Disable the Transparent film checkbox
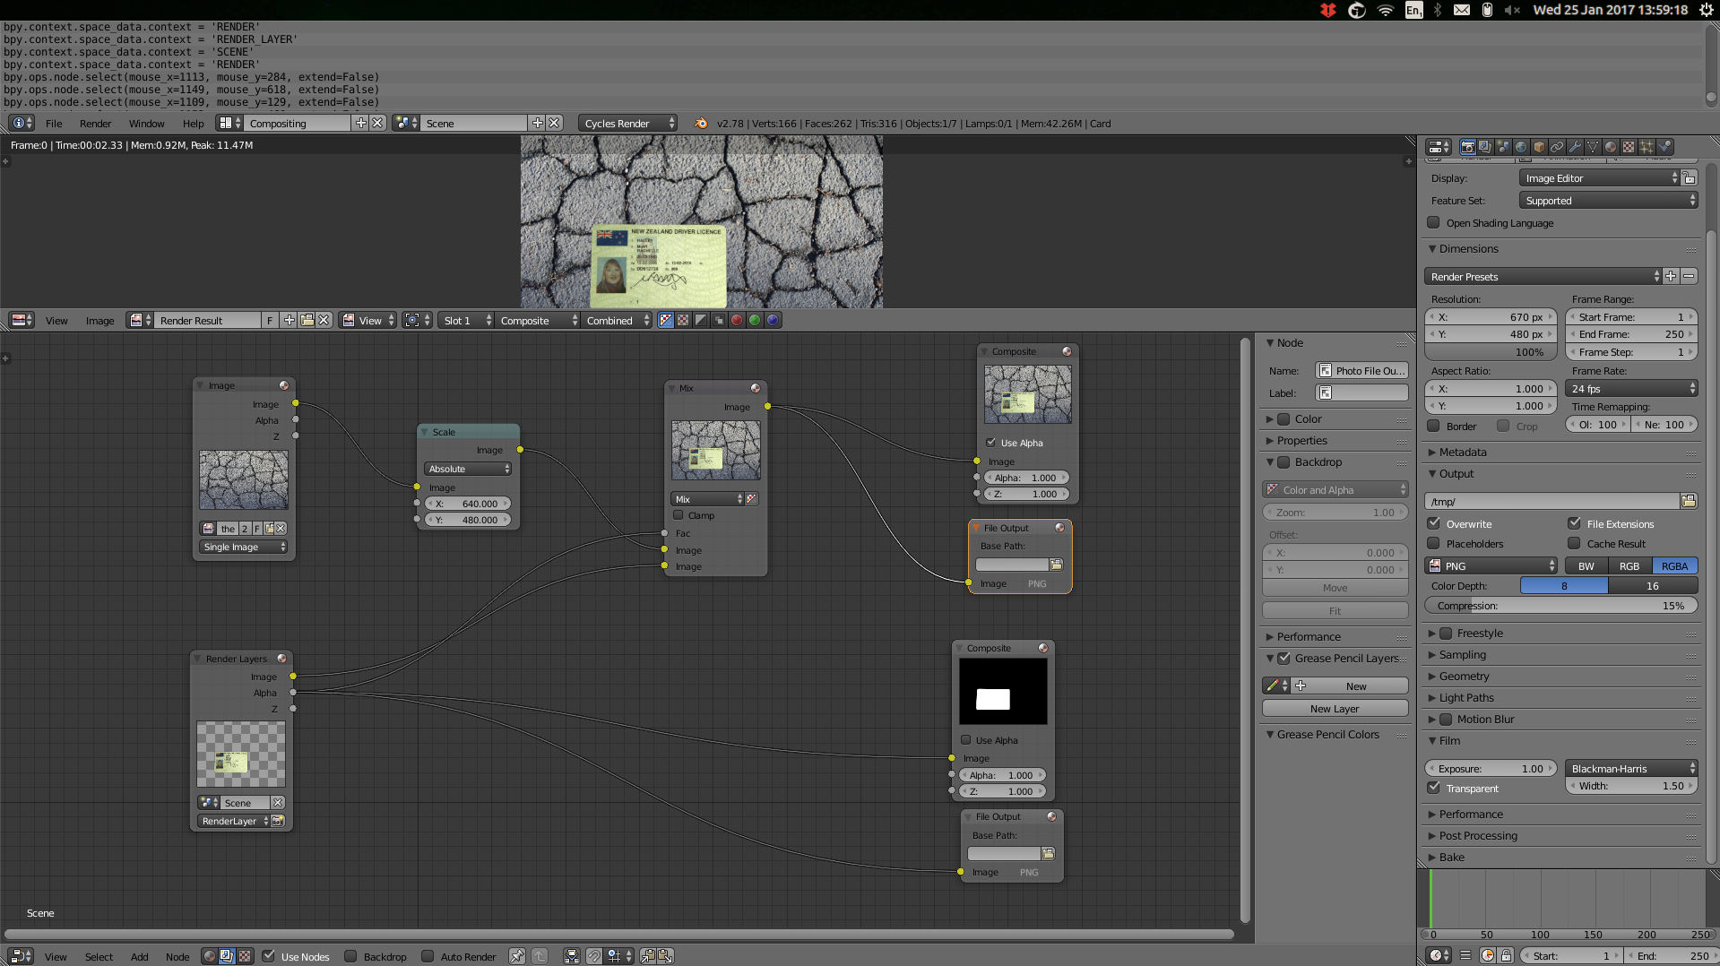 click(x=1433, y=788)
